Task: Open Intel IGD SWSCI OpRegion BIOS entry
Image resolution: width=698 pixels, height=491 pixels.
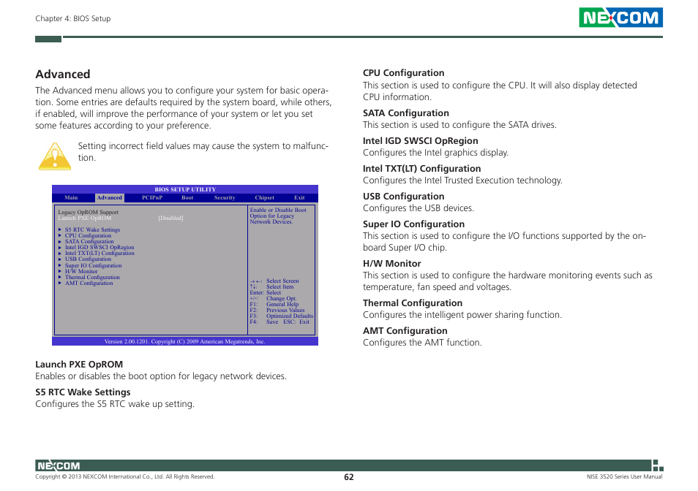Action: pyautogui.click(x=100, y=247)
